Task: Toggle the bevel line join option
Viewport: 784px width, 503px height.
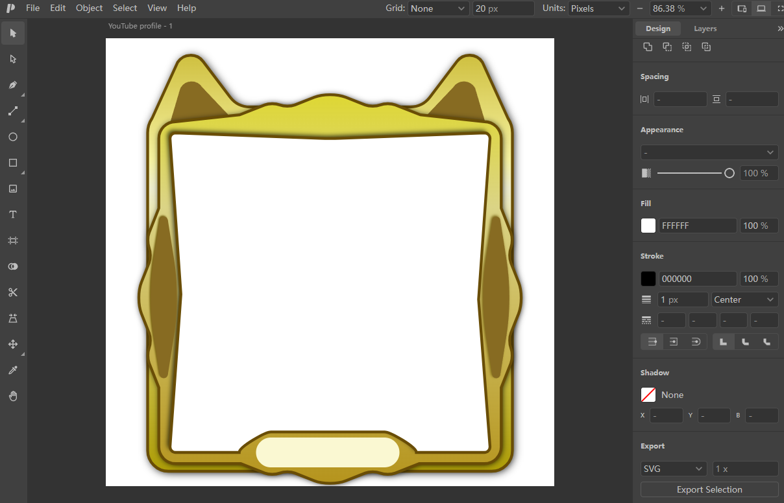Action: point(767,342)
